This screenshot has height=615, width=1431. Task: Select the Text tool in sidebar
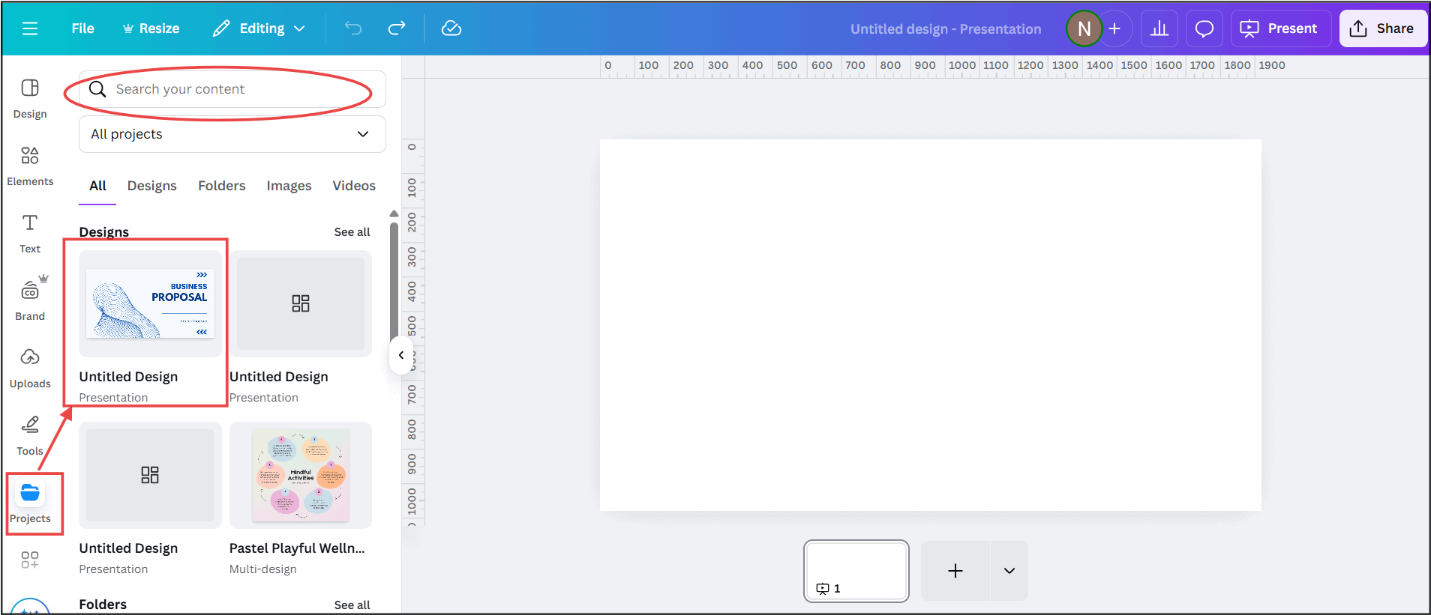coord(30,233)
